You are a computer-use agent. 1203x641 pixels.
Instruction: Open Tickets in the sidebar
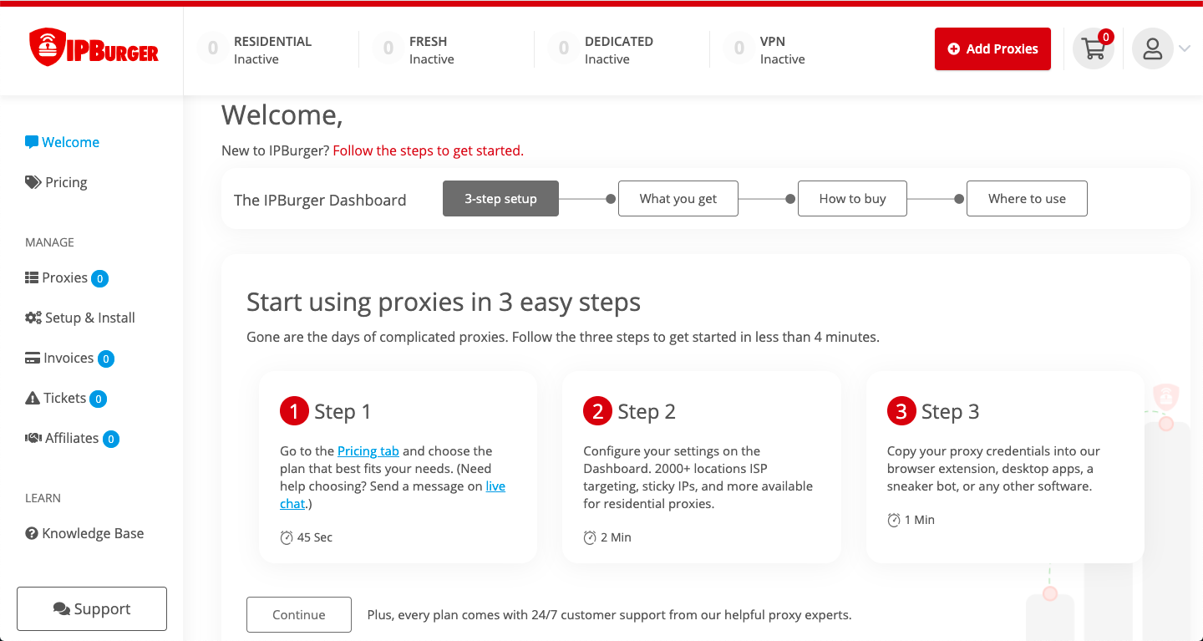tap(64, 398)
